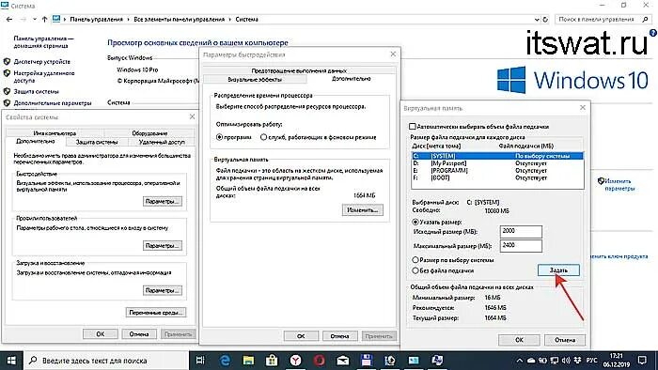Open the notification center icon

642,361
